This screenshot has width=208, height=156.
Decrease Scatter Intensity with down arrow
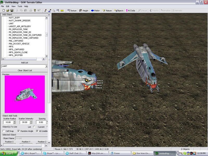[31, 123]
